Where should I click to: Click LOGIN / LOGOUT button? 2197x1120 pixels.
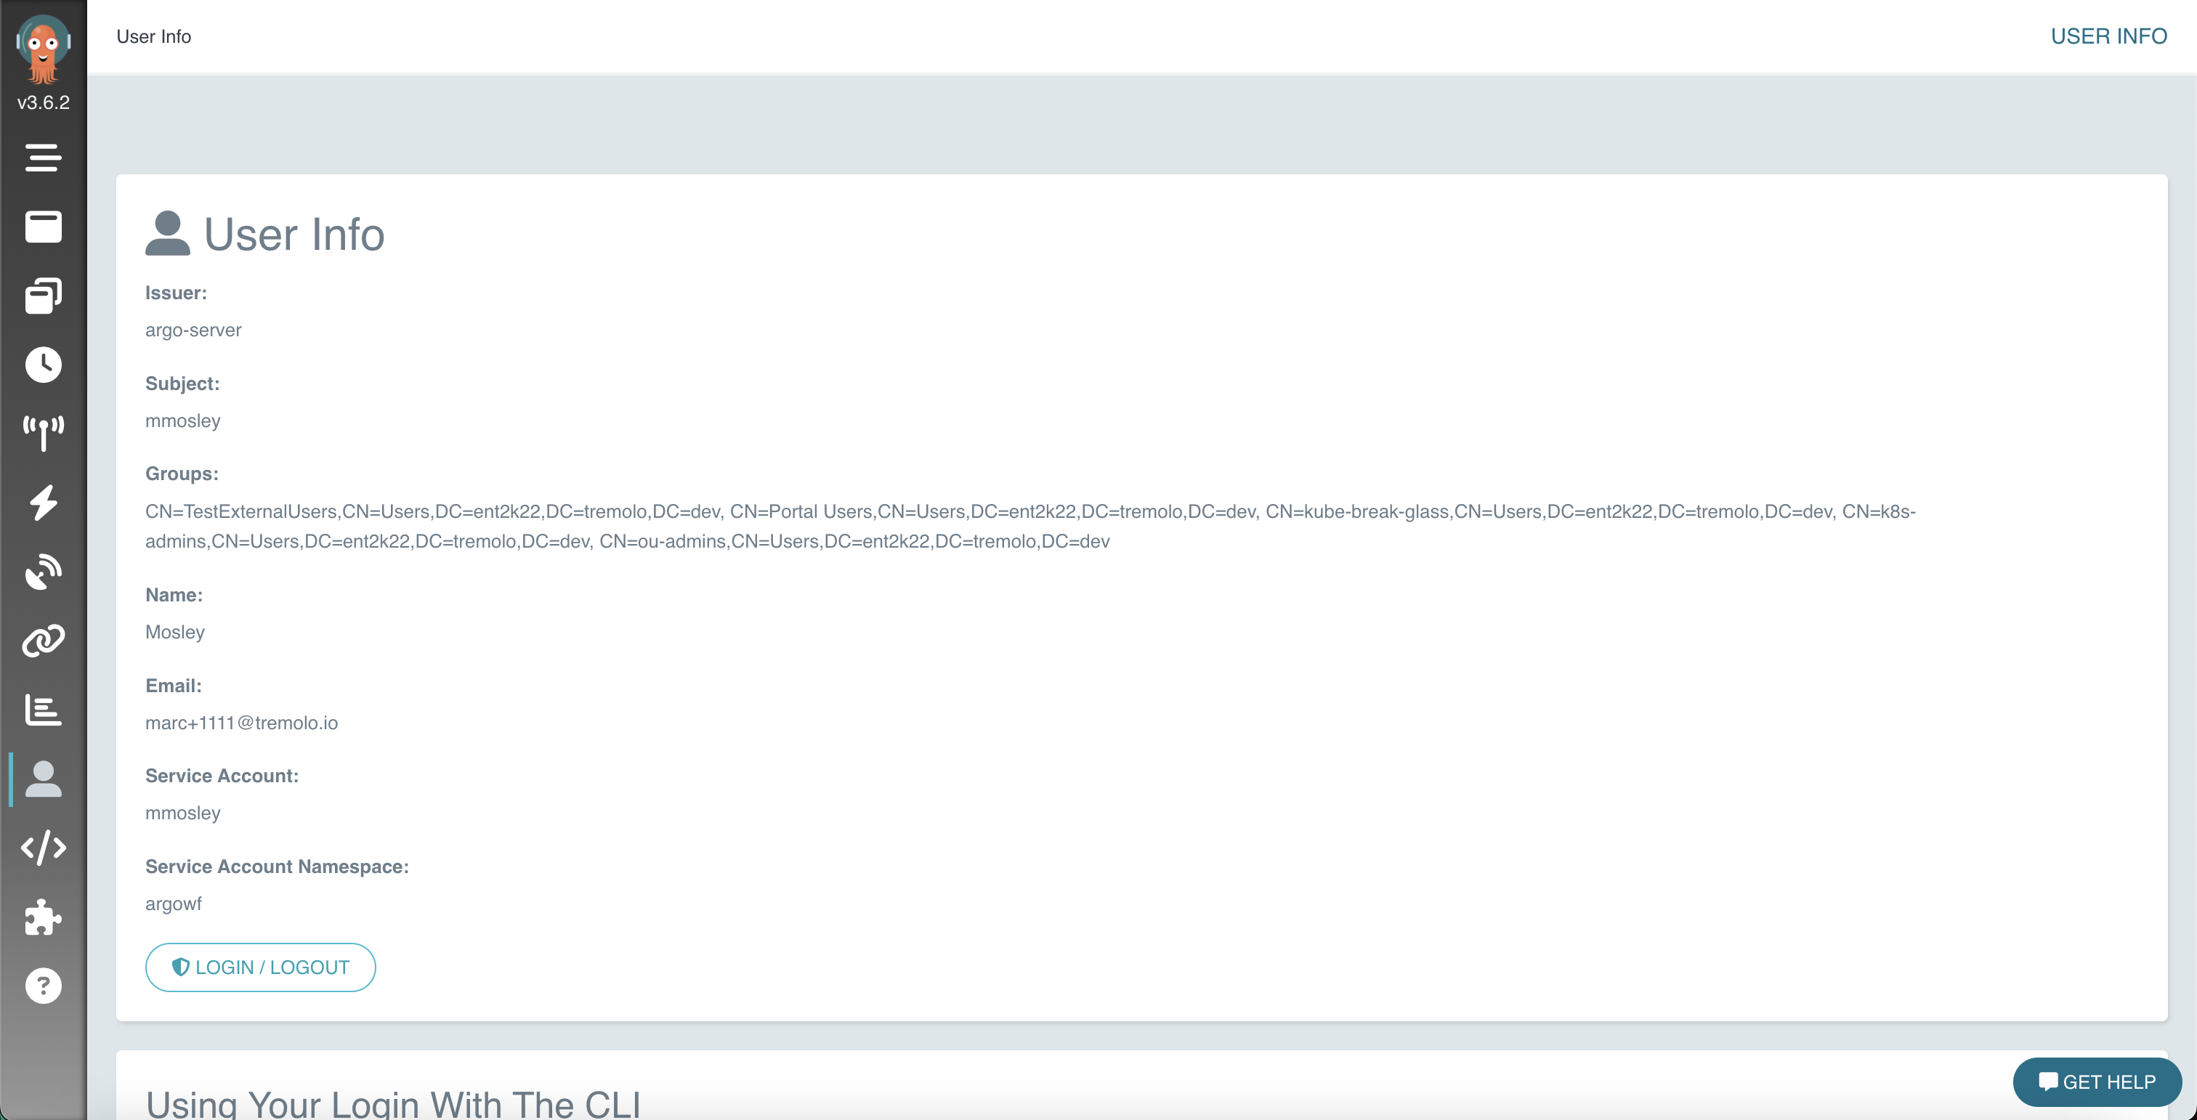[x=262, y=967]
